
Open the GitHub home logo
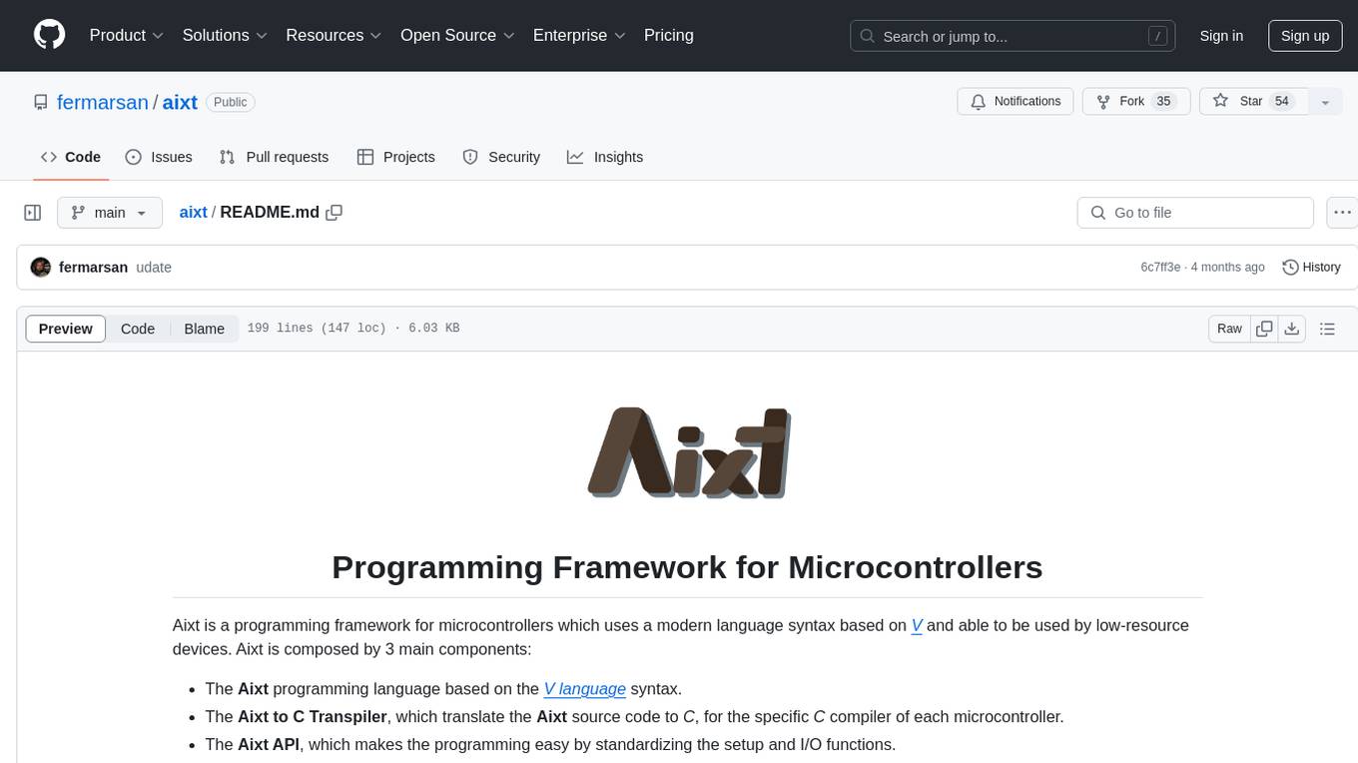pyautogui.click(x=49, y=35)
